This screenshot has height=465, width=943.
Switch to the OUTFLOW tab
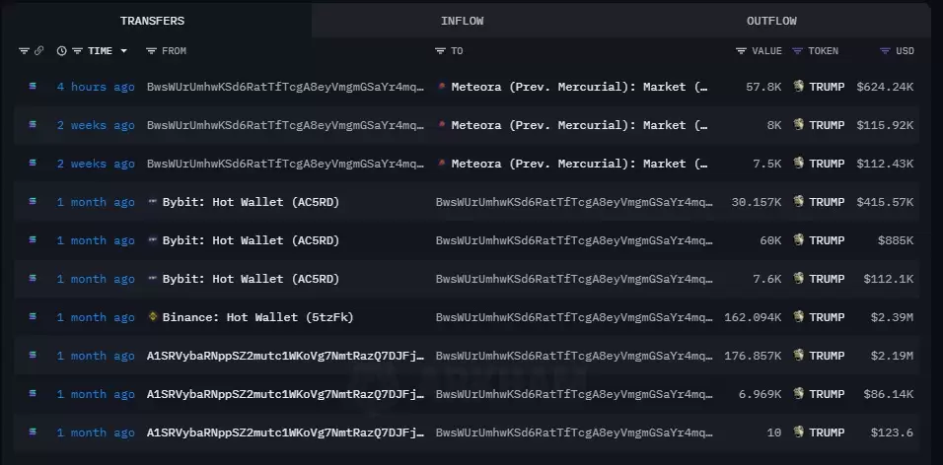771,21
